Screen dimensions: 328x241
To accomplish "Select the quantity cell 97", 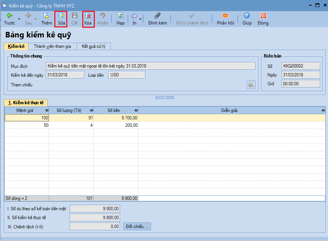I will (71, 118).
